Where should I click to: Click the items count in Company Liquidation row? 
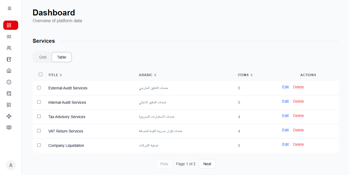(239, 146)
